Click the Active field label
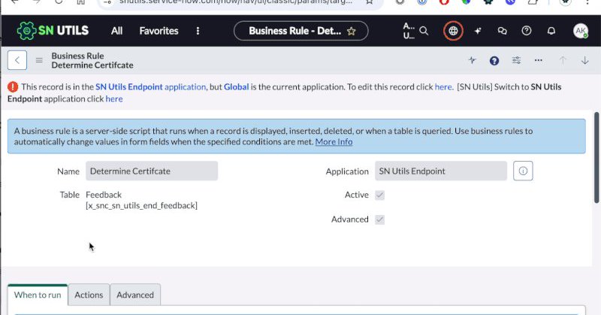 [356, 195]
